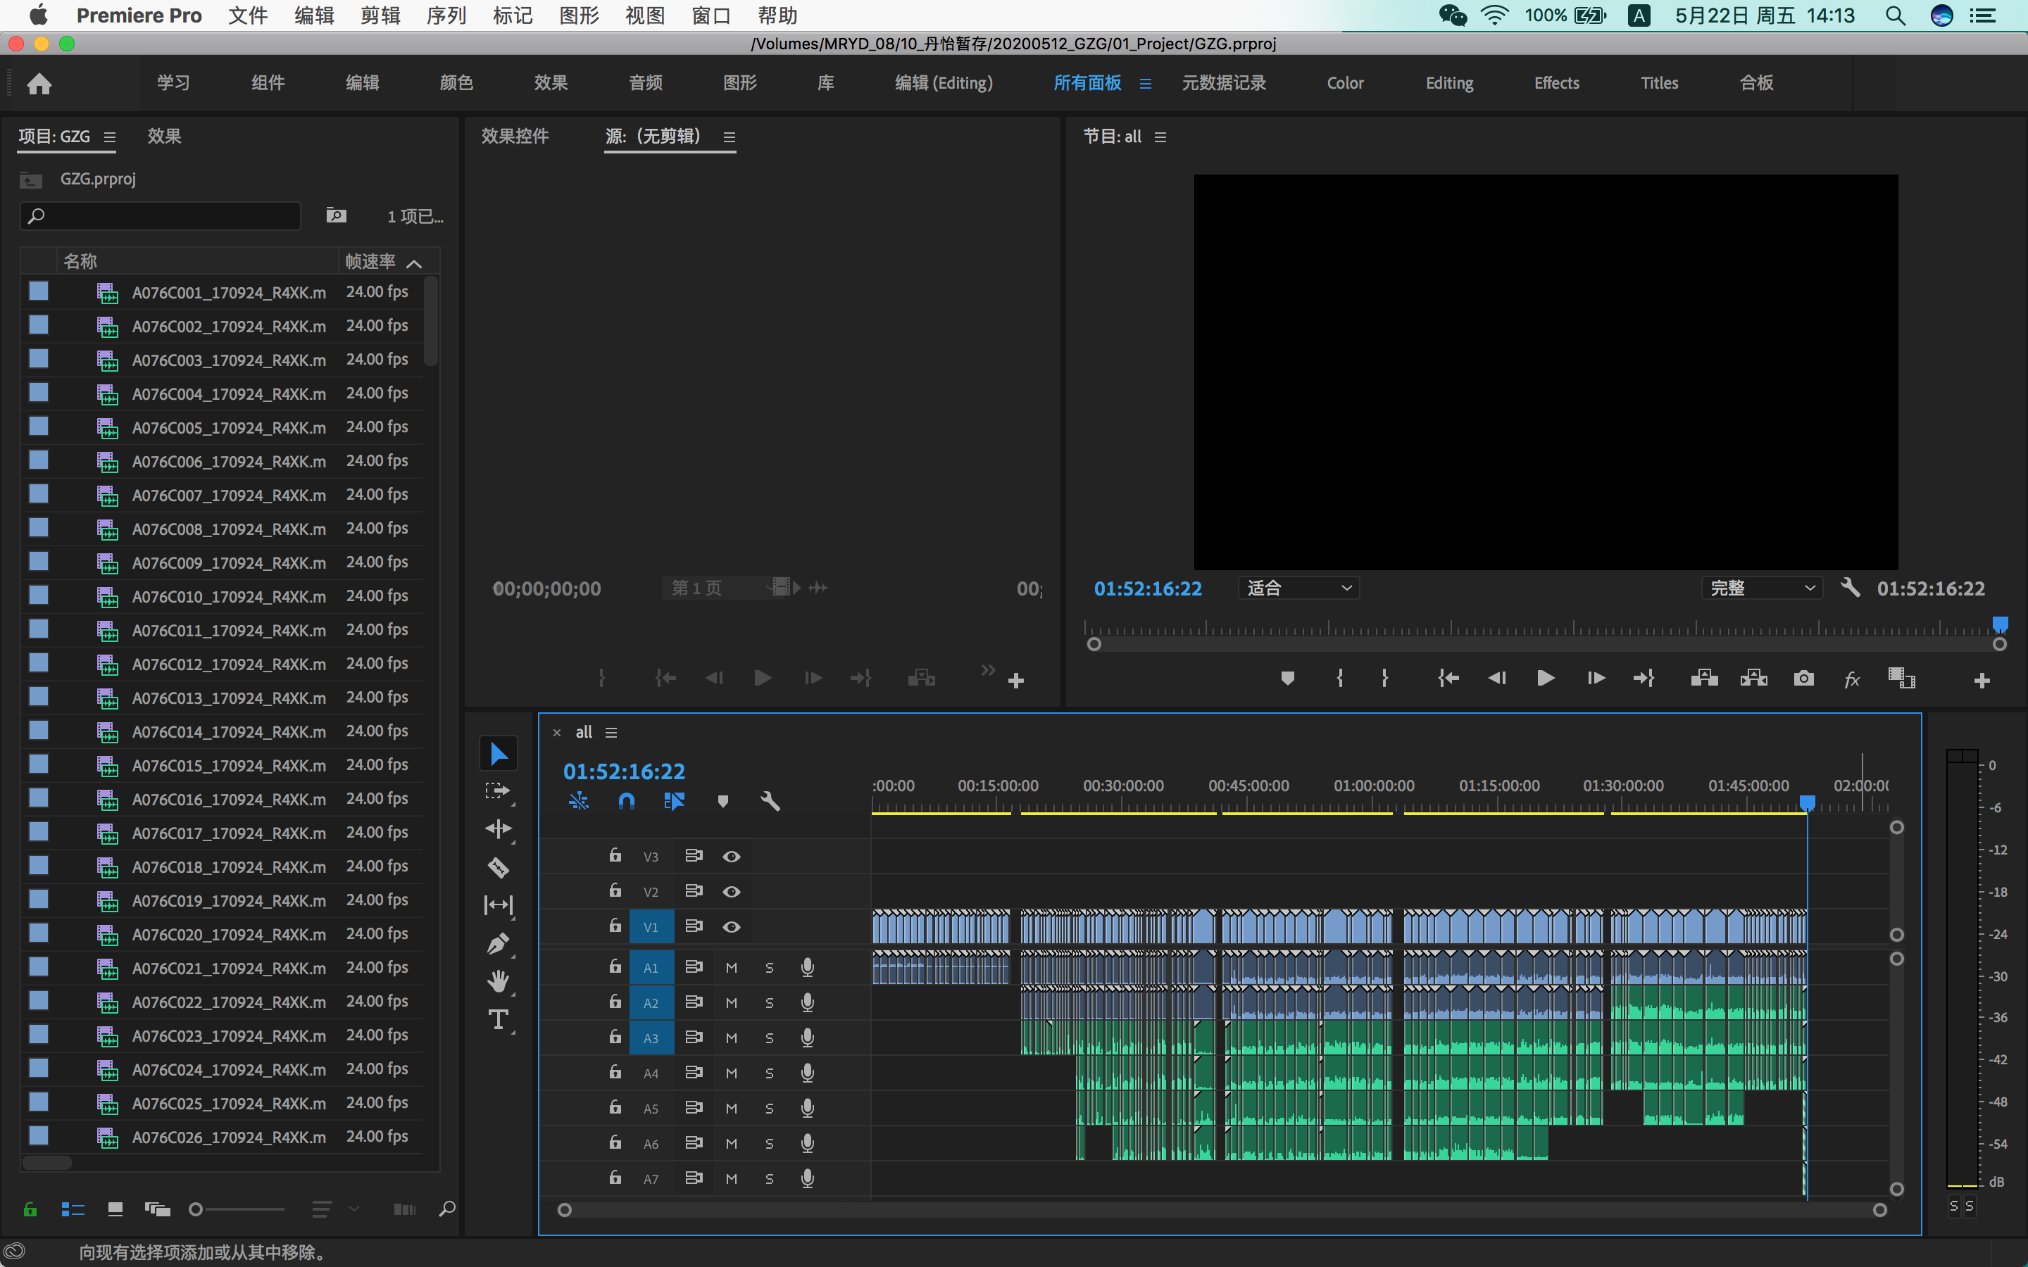
Task: Open playback resolution dropdown 完整
Action: coord(1762,588)
